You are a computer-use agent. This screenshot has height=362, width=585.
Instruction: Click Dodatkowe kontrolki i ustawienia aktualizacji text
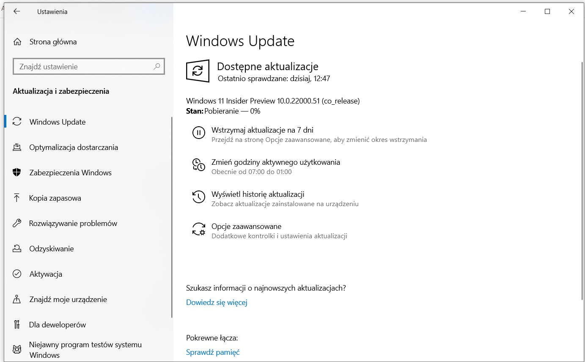click(279, 236)
